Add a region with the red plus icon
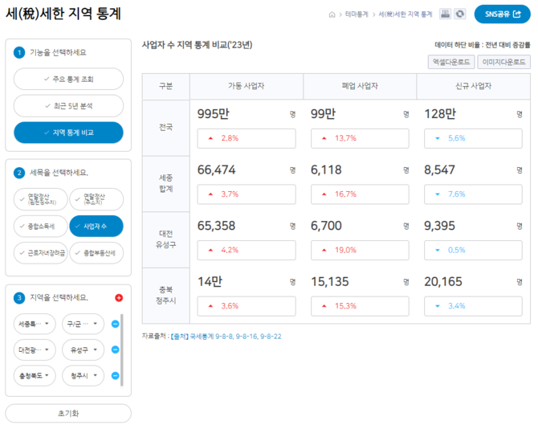The height and width of the screenshot is (429, 538). (119, 297)
